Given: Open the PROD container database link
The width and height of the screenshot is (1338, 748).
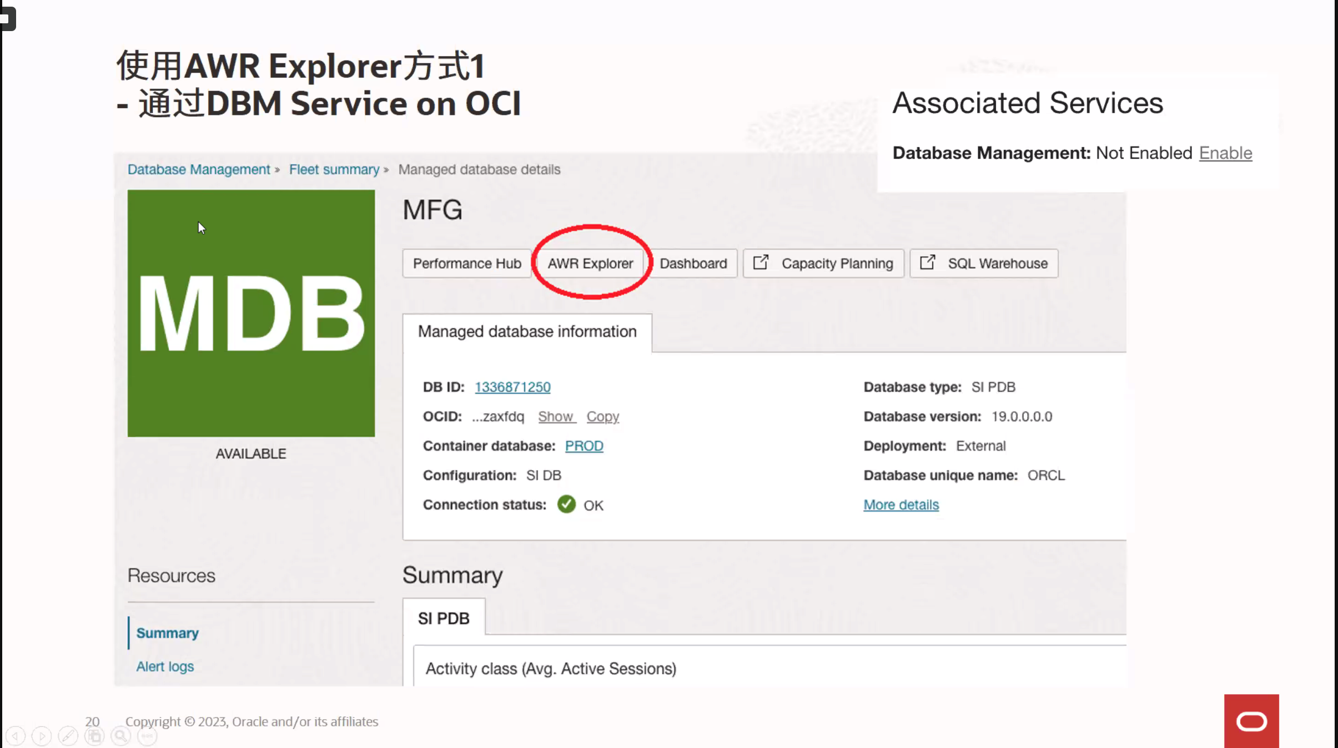Looking at the screenshot, I should pos(584,446).
